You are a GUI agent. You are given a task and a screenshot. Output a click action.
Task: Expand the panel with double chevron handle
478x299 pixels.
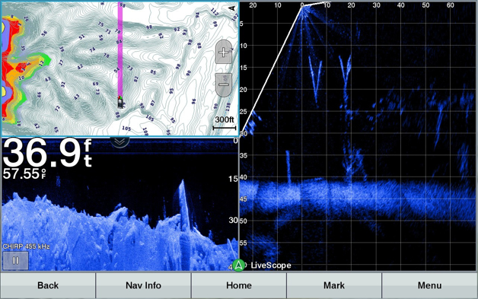[120, 142]
